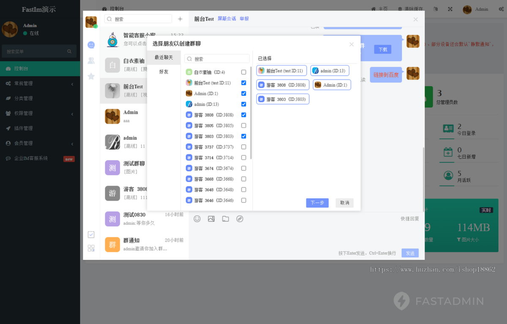
Task: Open the favorites star icon in IM sidebar
Action: (x=91, y=76)
